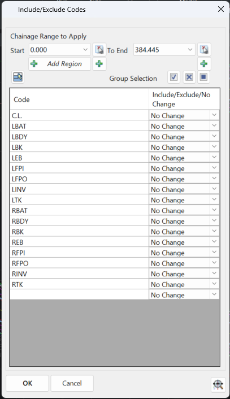Set group selection to exclude (X)
The height and width of the screenshot is (399, 230).
point(189,77)
